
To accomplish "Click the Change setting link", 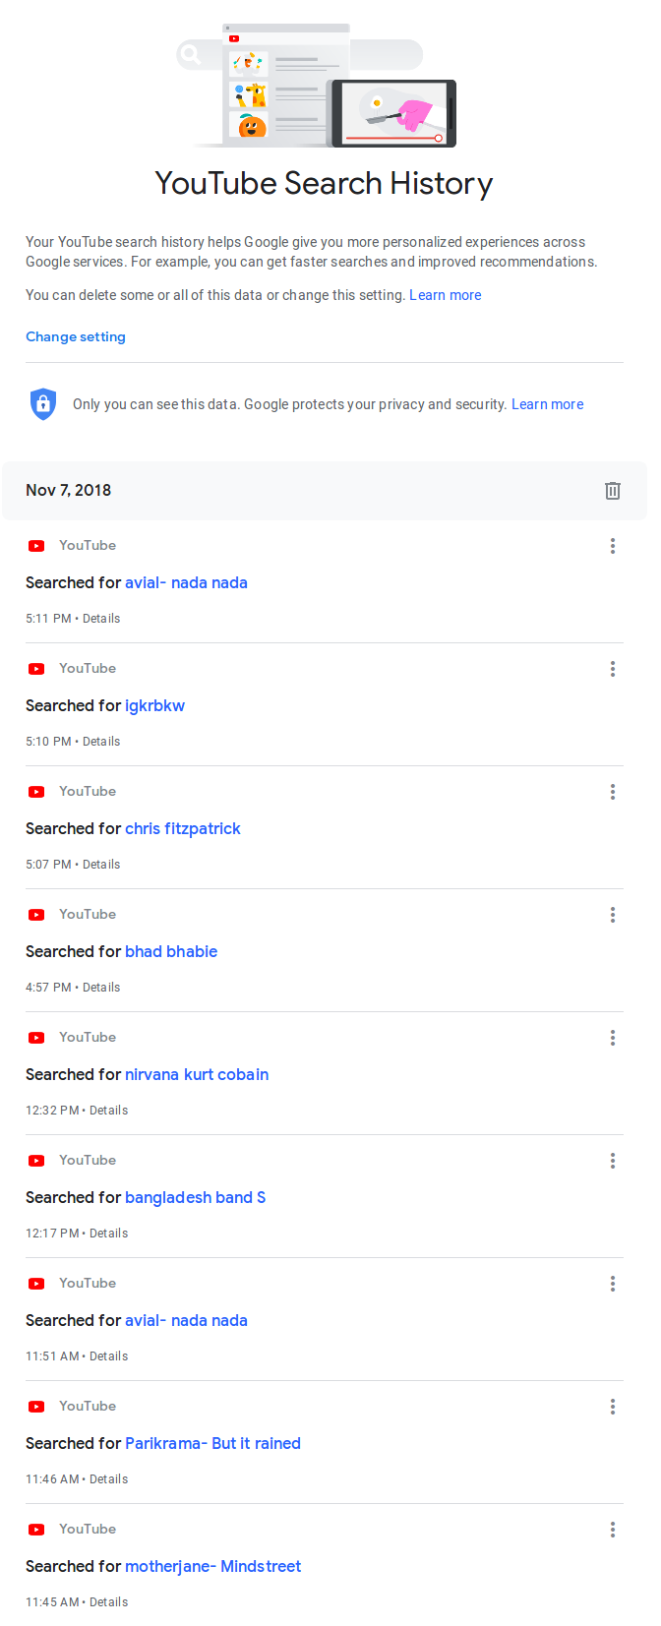I will coord(76,336).
